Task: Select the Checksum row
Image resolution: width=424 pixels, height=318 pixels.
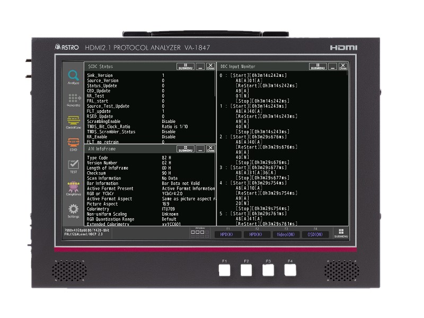Action: (x=151, y=173)
